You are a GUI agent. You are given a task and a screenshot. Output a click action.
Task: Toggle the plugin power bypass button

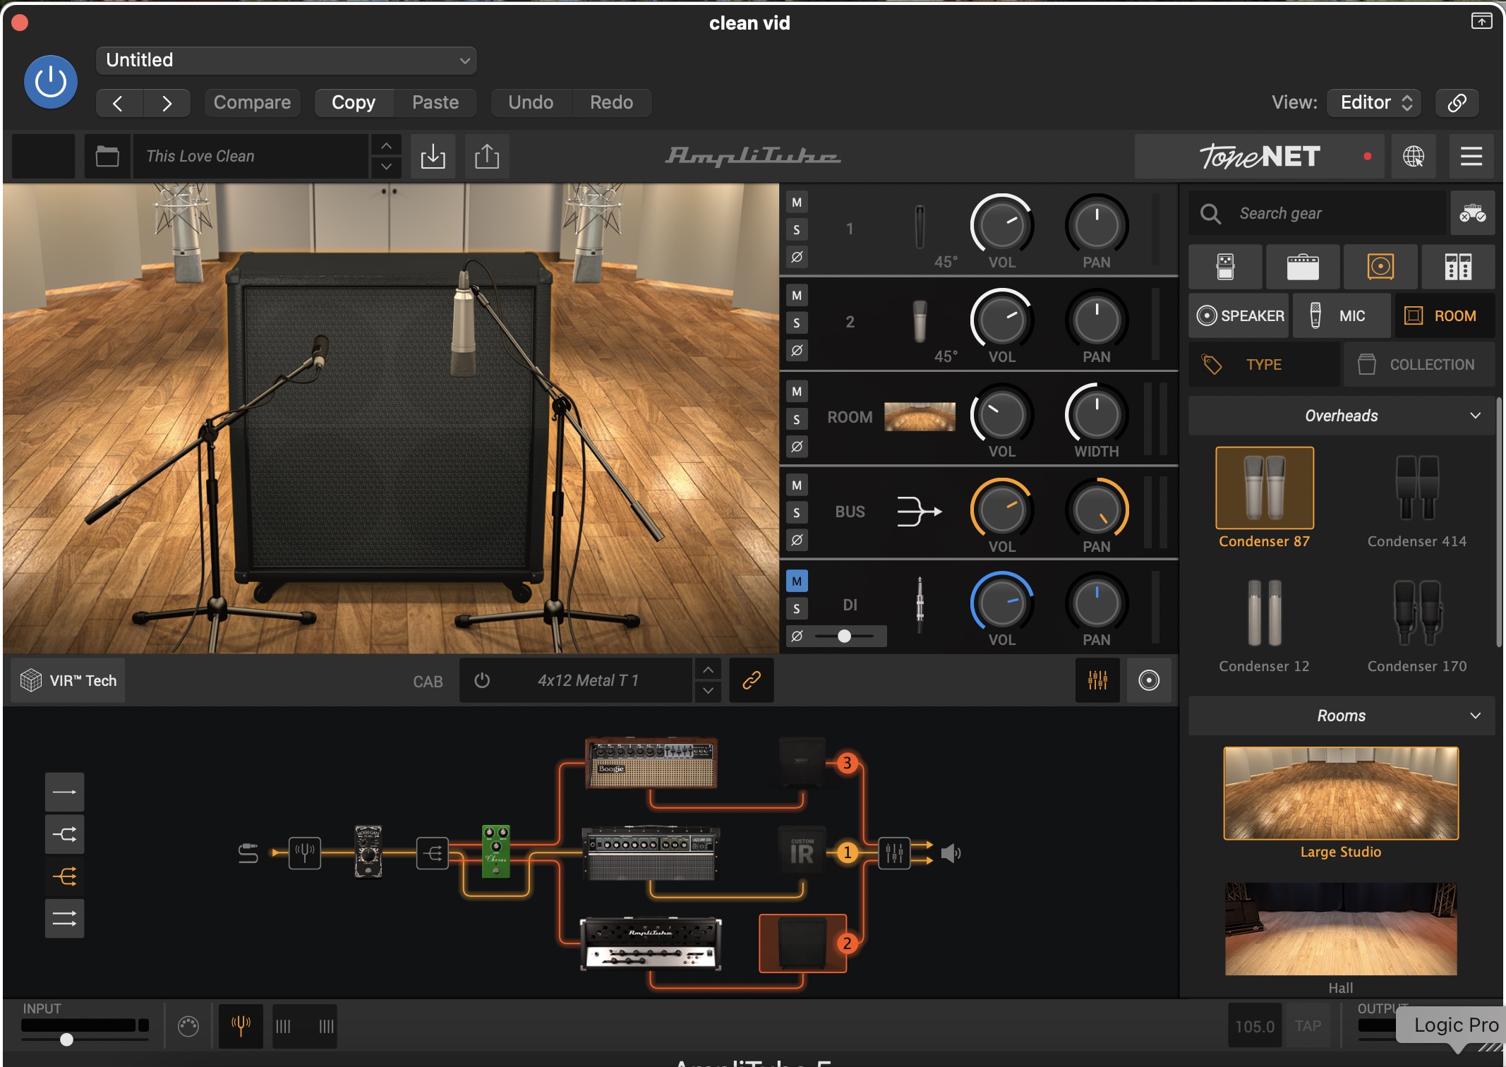click(x=51, y=83)
